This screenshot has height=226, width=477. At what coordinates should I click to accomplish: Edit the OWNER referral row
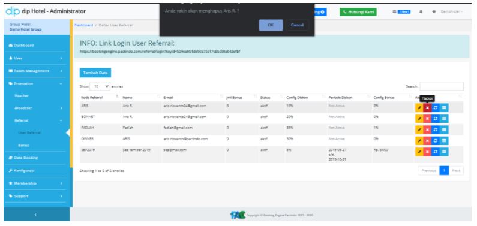tap(419, 141)
